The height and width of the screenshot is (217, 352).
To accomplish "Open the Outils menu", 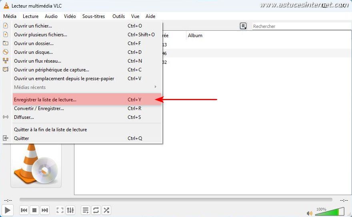I will click(x=118, y=16).
